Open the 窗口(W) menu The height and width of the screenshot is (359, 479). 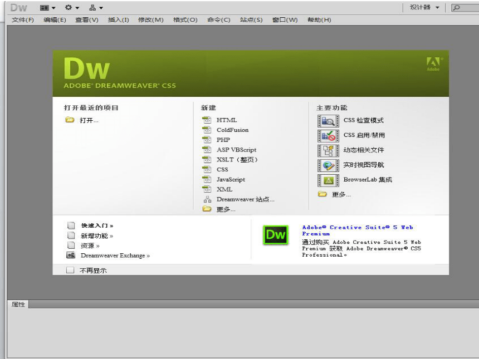coord(285,20)
